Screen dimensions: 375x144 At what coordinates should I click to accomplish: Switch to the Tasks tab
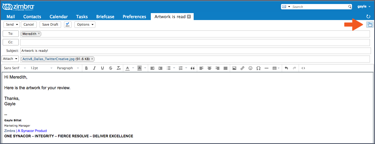pos(82,17)
